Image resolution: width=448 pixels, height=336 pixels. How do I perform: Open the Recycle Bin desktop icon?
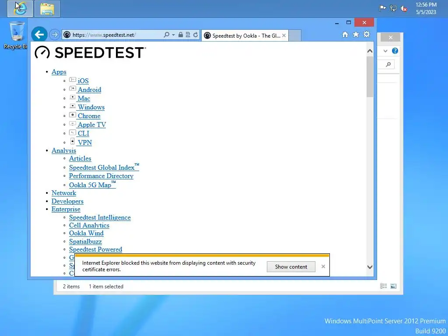coord(16,35)
